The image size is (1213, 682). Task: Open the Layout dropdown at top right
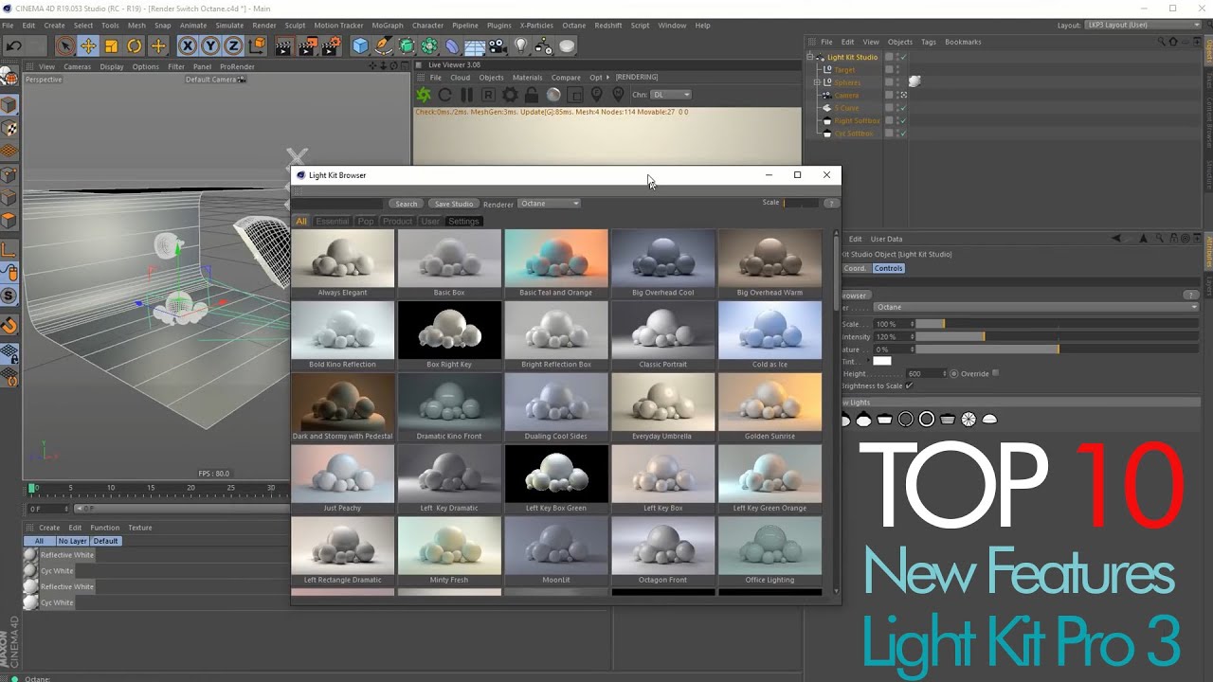click(1144, 26)
